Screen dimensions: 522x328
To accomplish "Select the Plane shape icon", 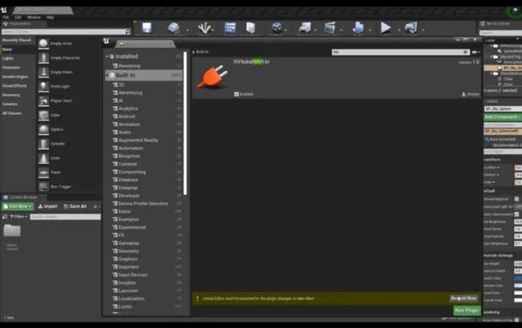I will (x=43, y=173).
